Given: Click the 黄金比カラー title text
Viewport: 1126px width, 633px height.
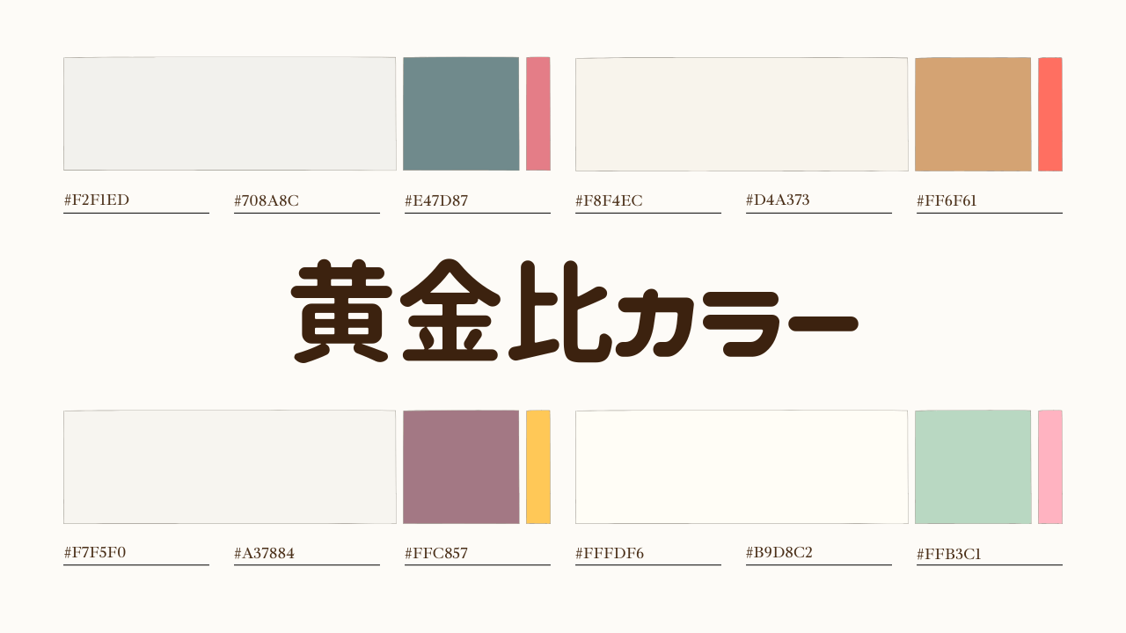Looking at the screenshot, I should pyautogui.click(x=574, y=312).
